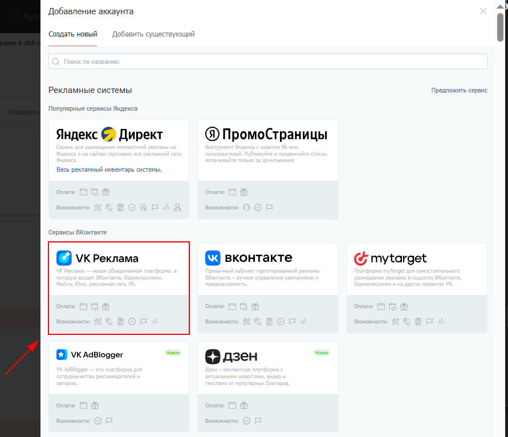This screenshot has height=437, width=508.
Task: Click the gift icon in Яндекс Директ card
Action: (x=106, y=192)
